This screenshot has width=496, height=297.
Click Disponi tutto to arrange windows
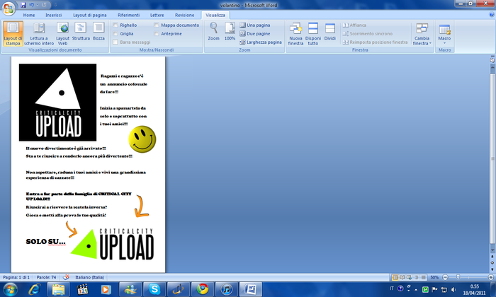tap(313, 34)
